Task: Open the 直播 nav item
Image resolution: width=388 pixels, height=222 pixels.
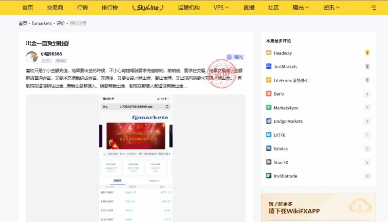Action: point(249,7)
